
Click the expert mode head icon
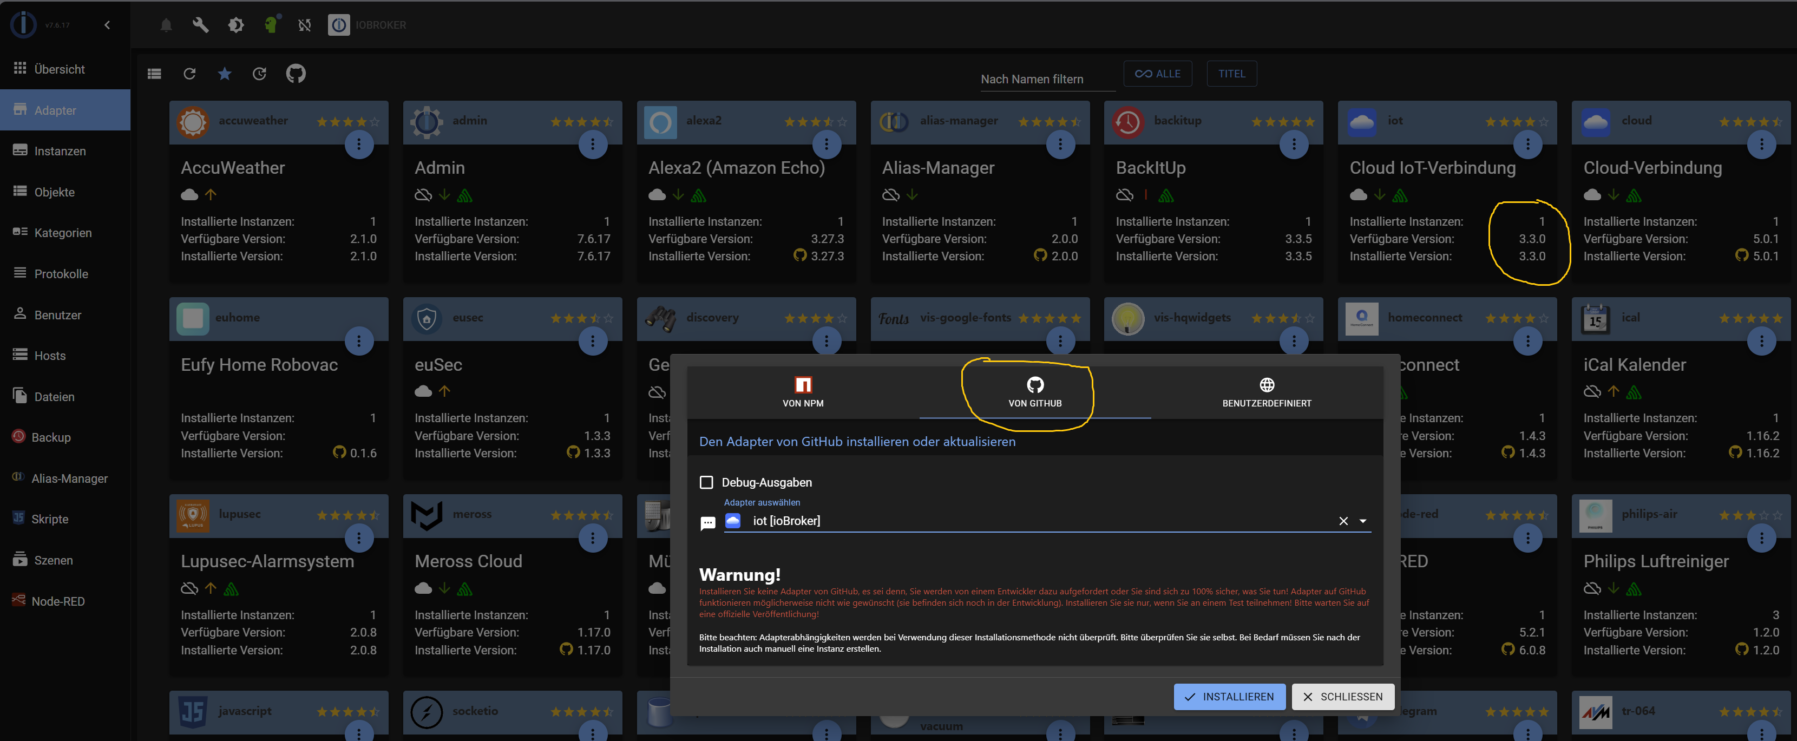point(271,25)
